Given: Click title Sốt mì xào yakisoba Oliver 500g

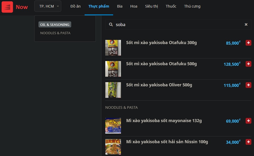Looking at the screenshot, I should [x=159, y=85].
